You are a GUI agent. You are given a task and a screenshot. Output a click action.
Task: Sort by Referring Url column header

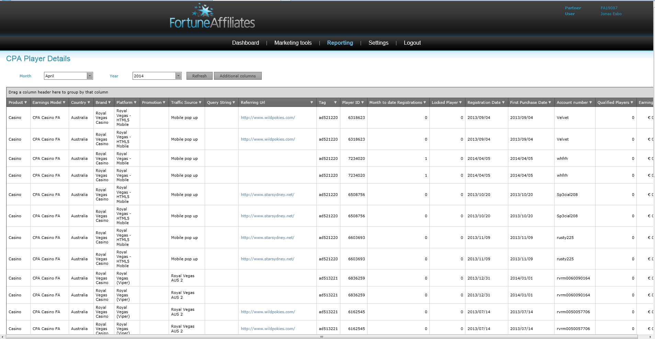point(253,102)
